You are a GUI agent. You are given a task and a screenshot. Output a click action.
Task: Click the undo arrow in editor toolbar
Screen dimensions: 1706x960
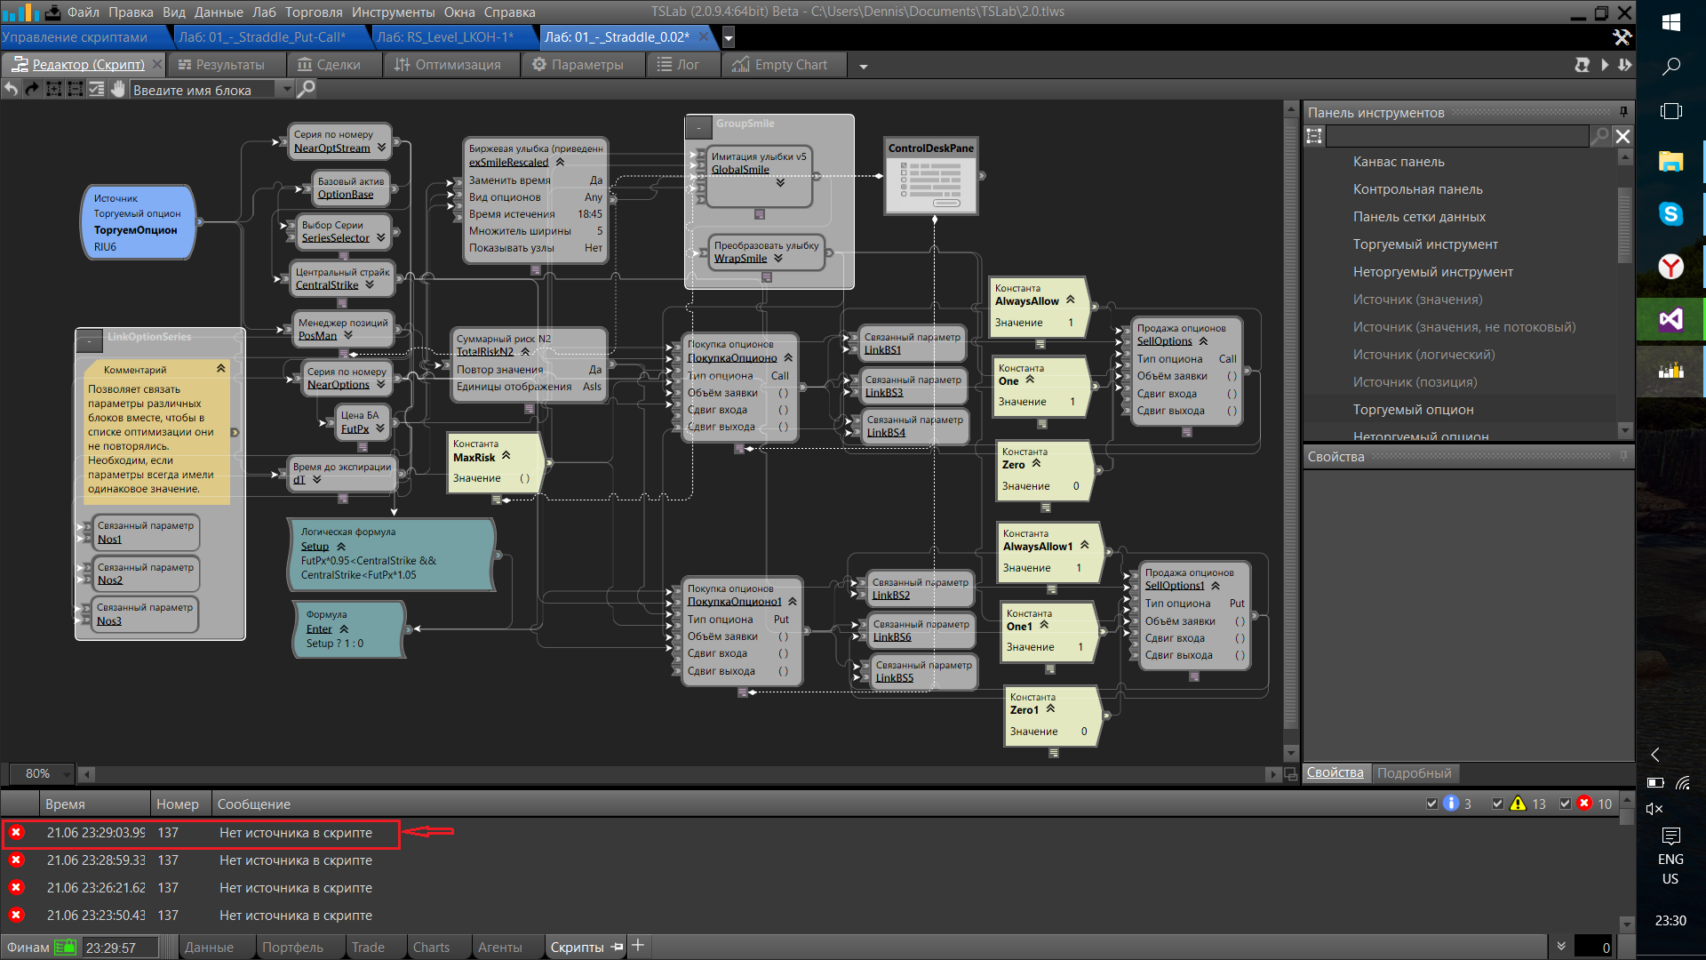tap(11, 89)
